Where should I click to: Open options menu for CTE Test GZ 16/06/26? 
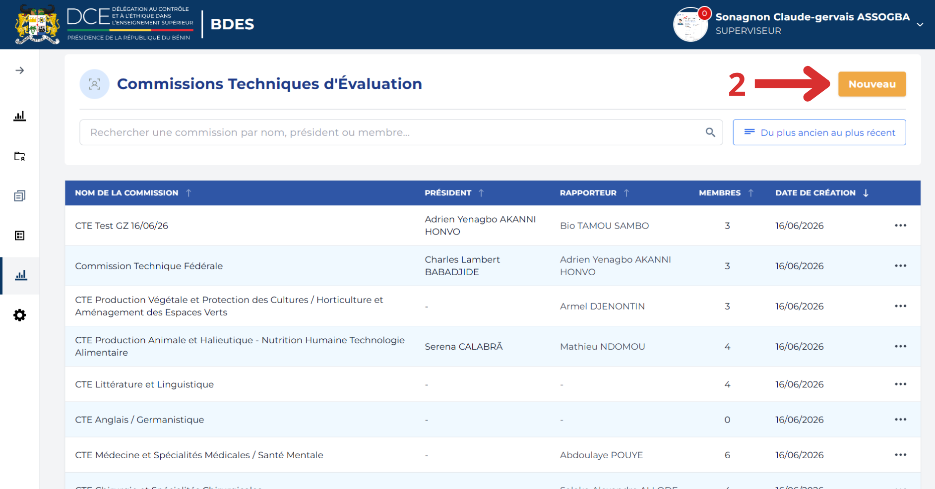click(900, 226)
